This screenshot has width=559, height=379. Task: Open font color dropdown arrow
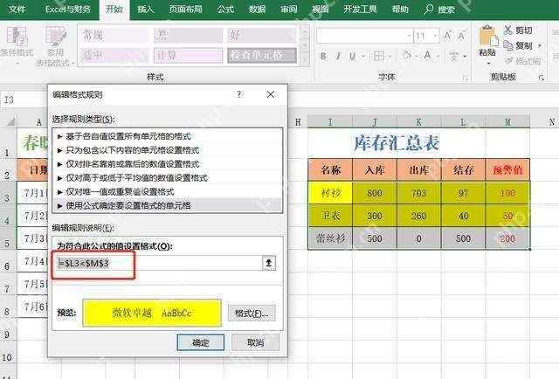438,57
